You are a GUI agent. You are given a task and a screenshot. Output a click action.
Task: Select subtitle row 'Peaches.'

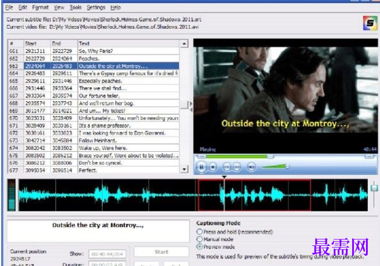pos(93,59)
